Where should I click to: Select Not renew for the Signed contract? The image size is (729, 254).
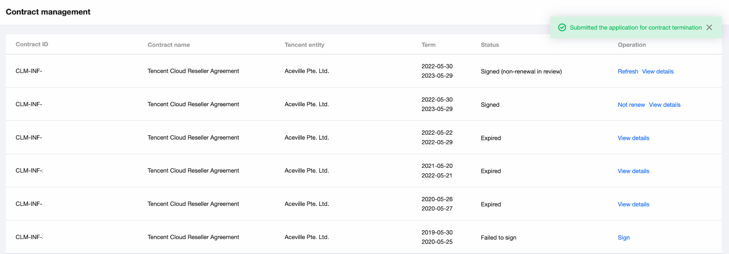(x=631, y=105)
